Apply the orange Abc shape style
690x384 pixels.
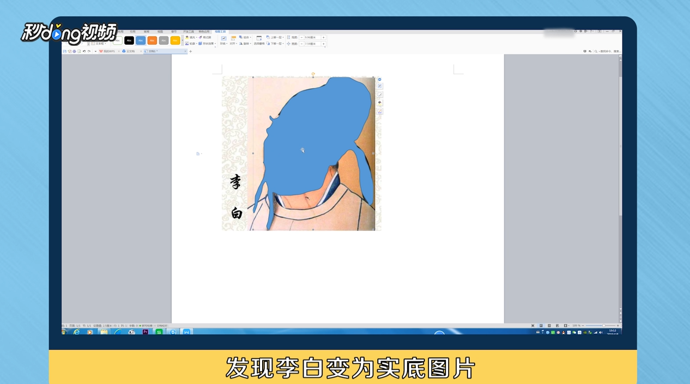[x=152, y=40]
